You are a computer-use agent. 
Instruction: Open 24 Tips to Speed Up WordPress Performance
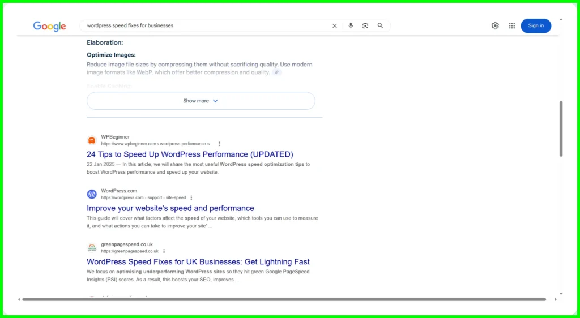pos(190,154)
